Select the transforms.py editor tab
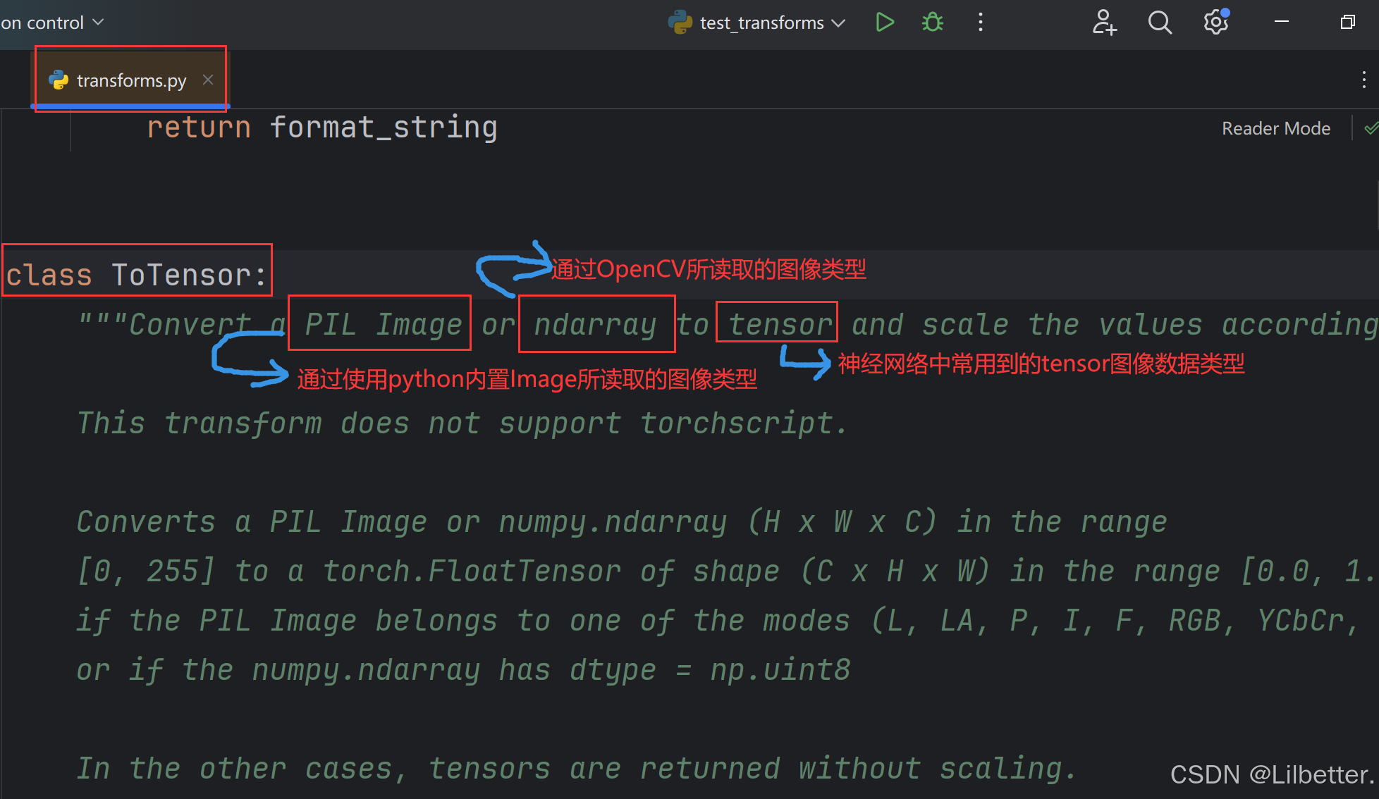1379x799 pixels. click(x=131, y=80)
